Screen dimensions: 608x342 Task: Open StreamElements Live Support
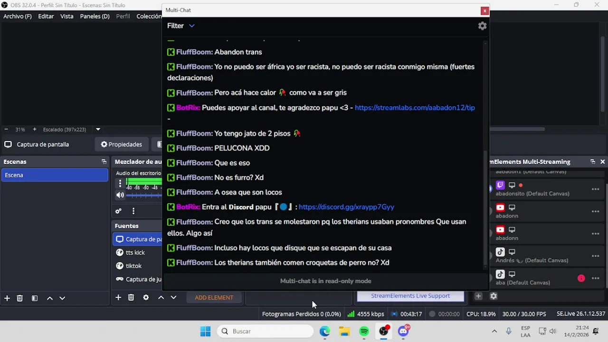[x=410, y=295]
